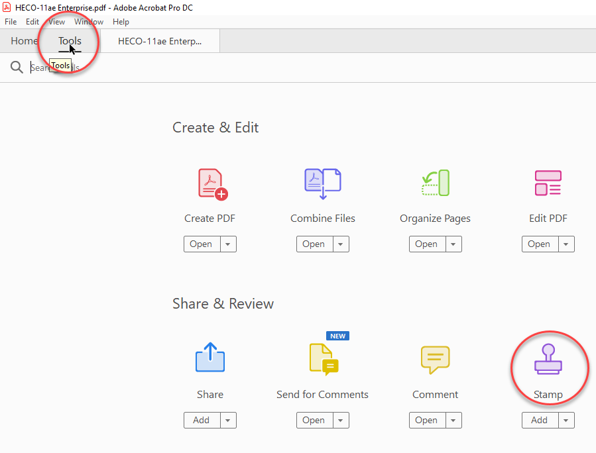Expand the Share Add dropdown arrow
The width and height of the screenshot is (596, 453).
tap(228, 421)
